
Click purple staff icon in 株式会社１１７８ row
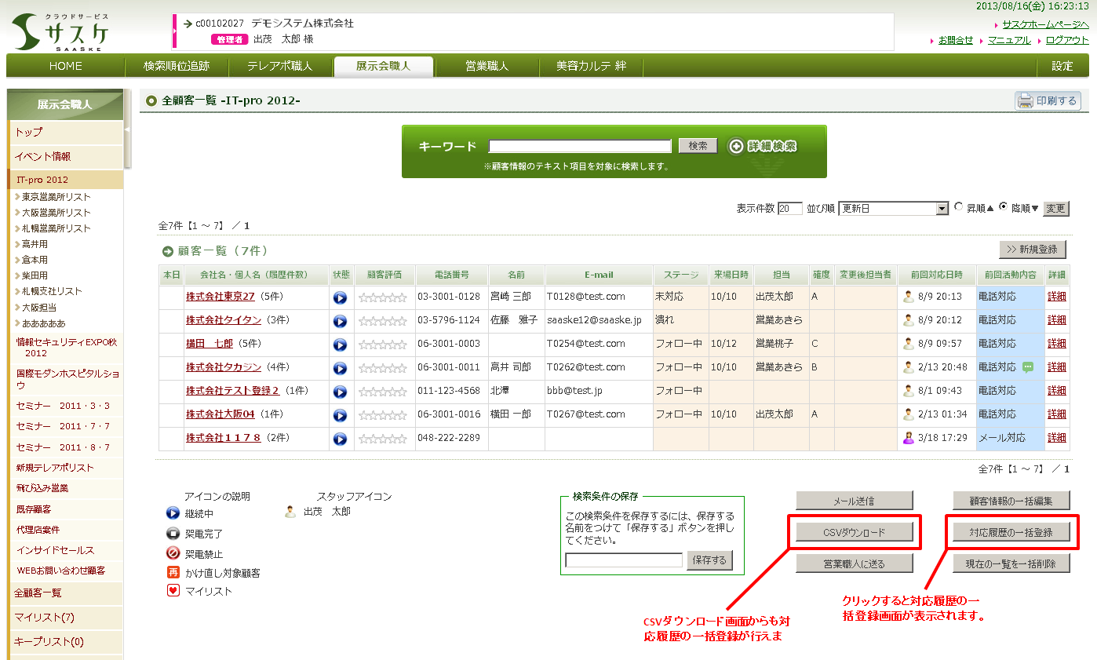pos(909,438)
